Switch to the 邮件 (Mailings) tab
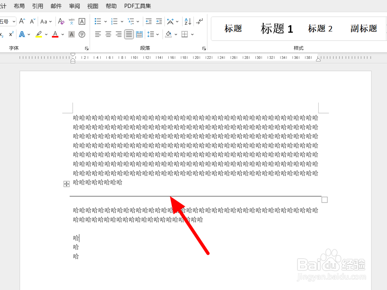The height and width of the screenshot is (290, 387). pos(56,6)
